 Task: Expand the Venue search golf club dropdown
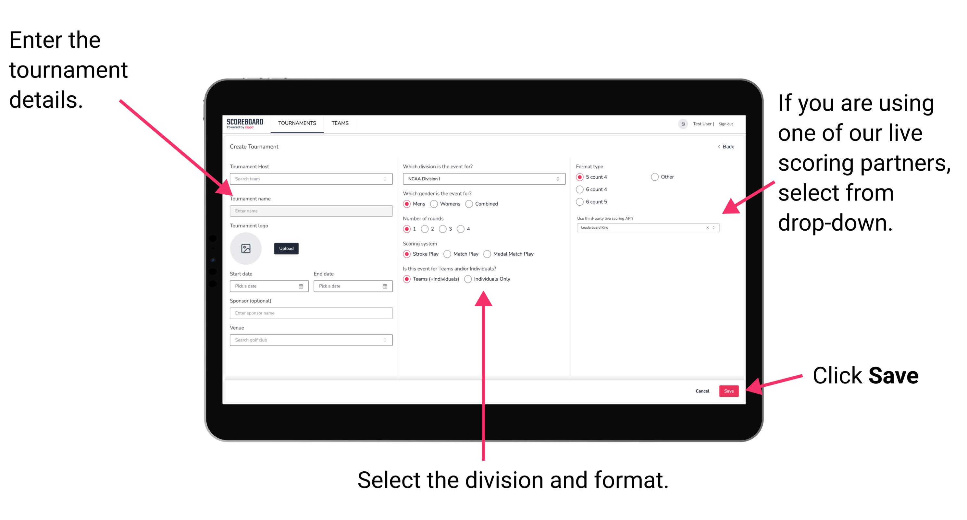(385, 340)
